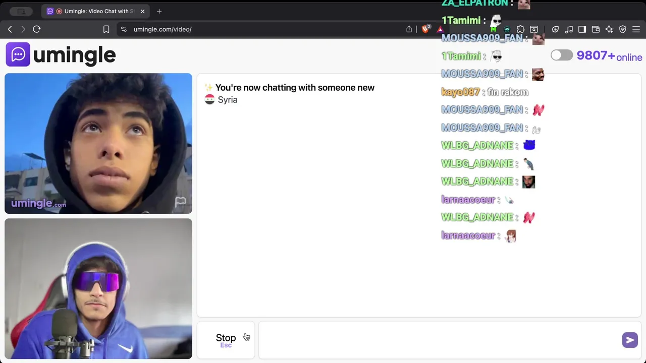Open Leo AI sparkle icon
Screen dimensions: 646x363
(609, 29)
